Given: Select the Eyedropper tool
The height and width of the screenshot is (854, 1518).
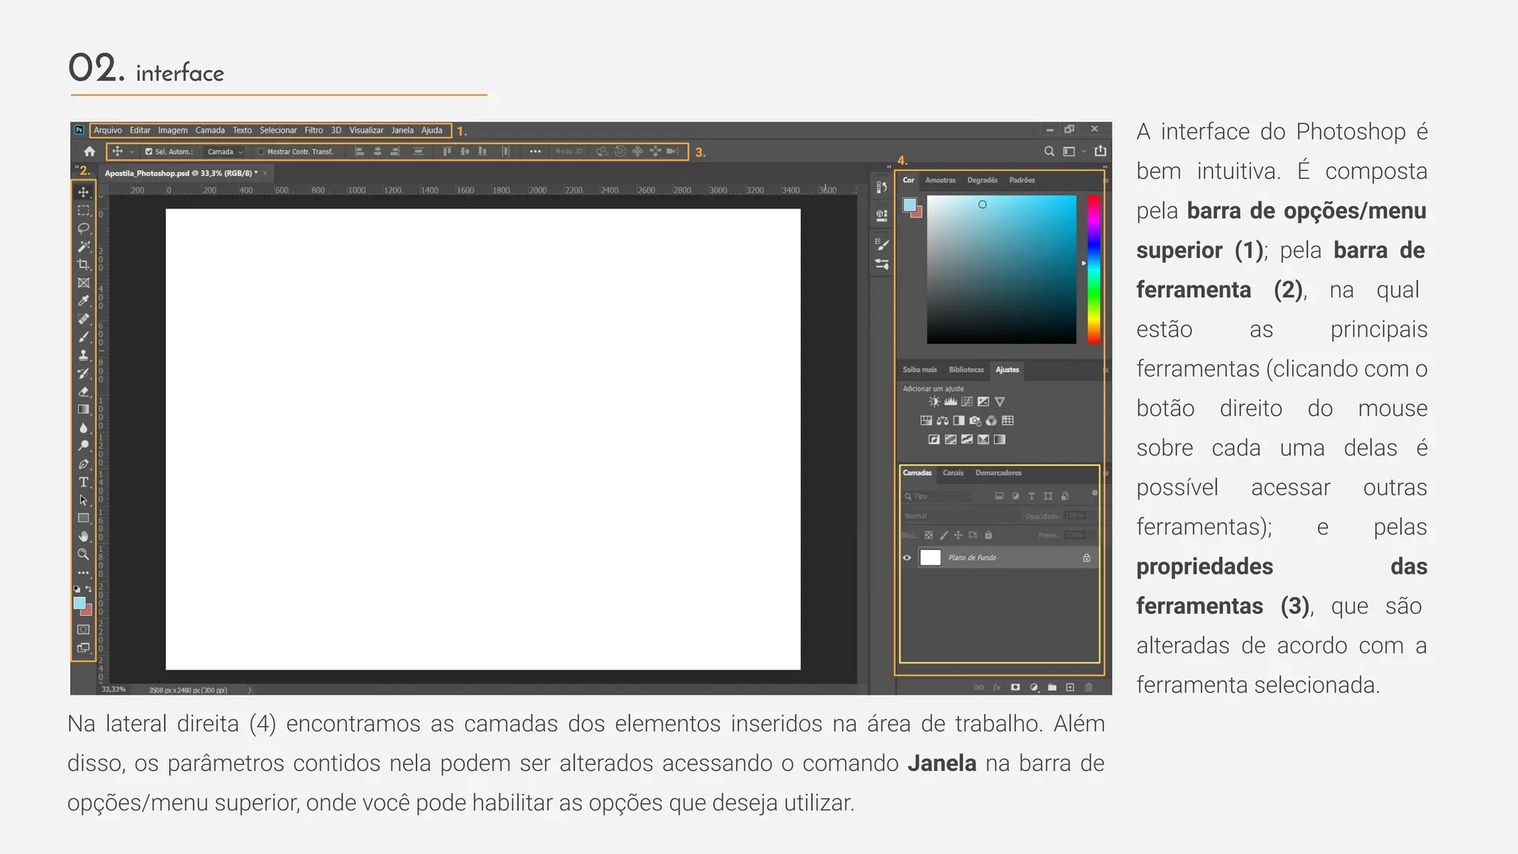Looking at the screenshot, I should pos(84,300).
